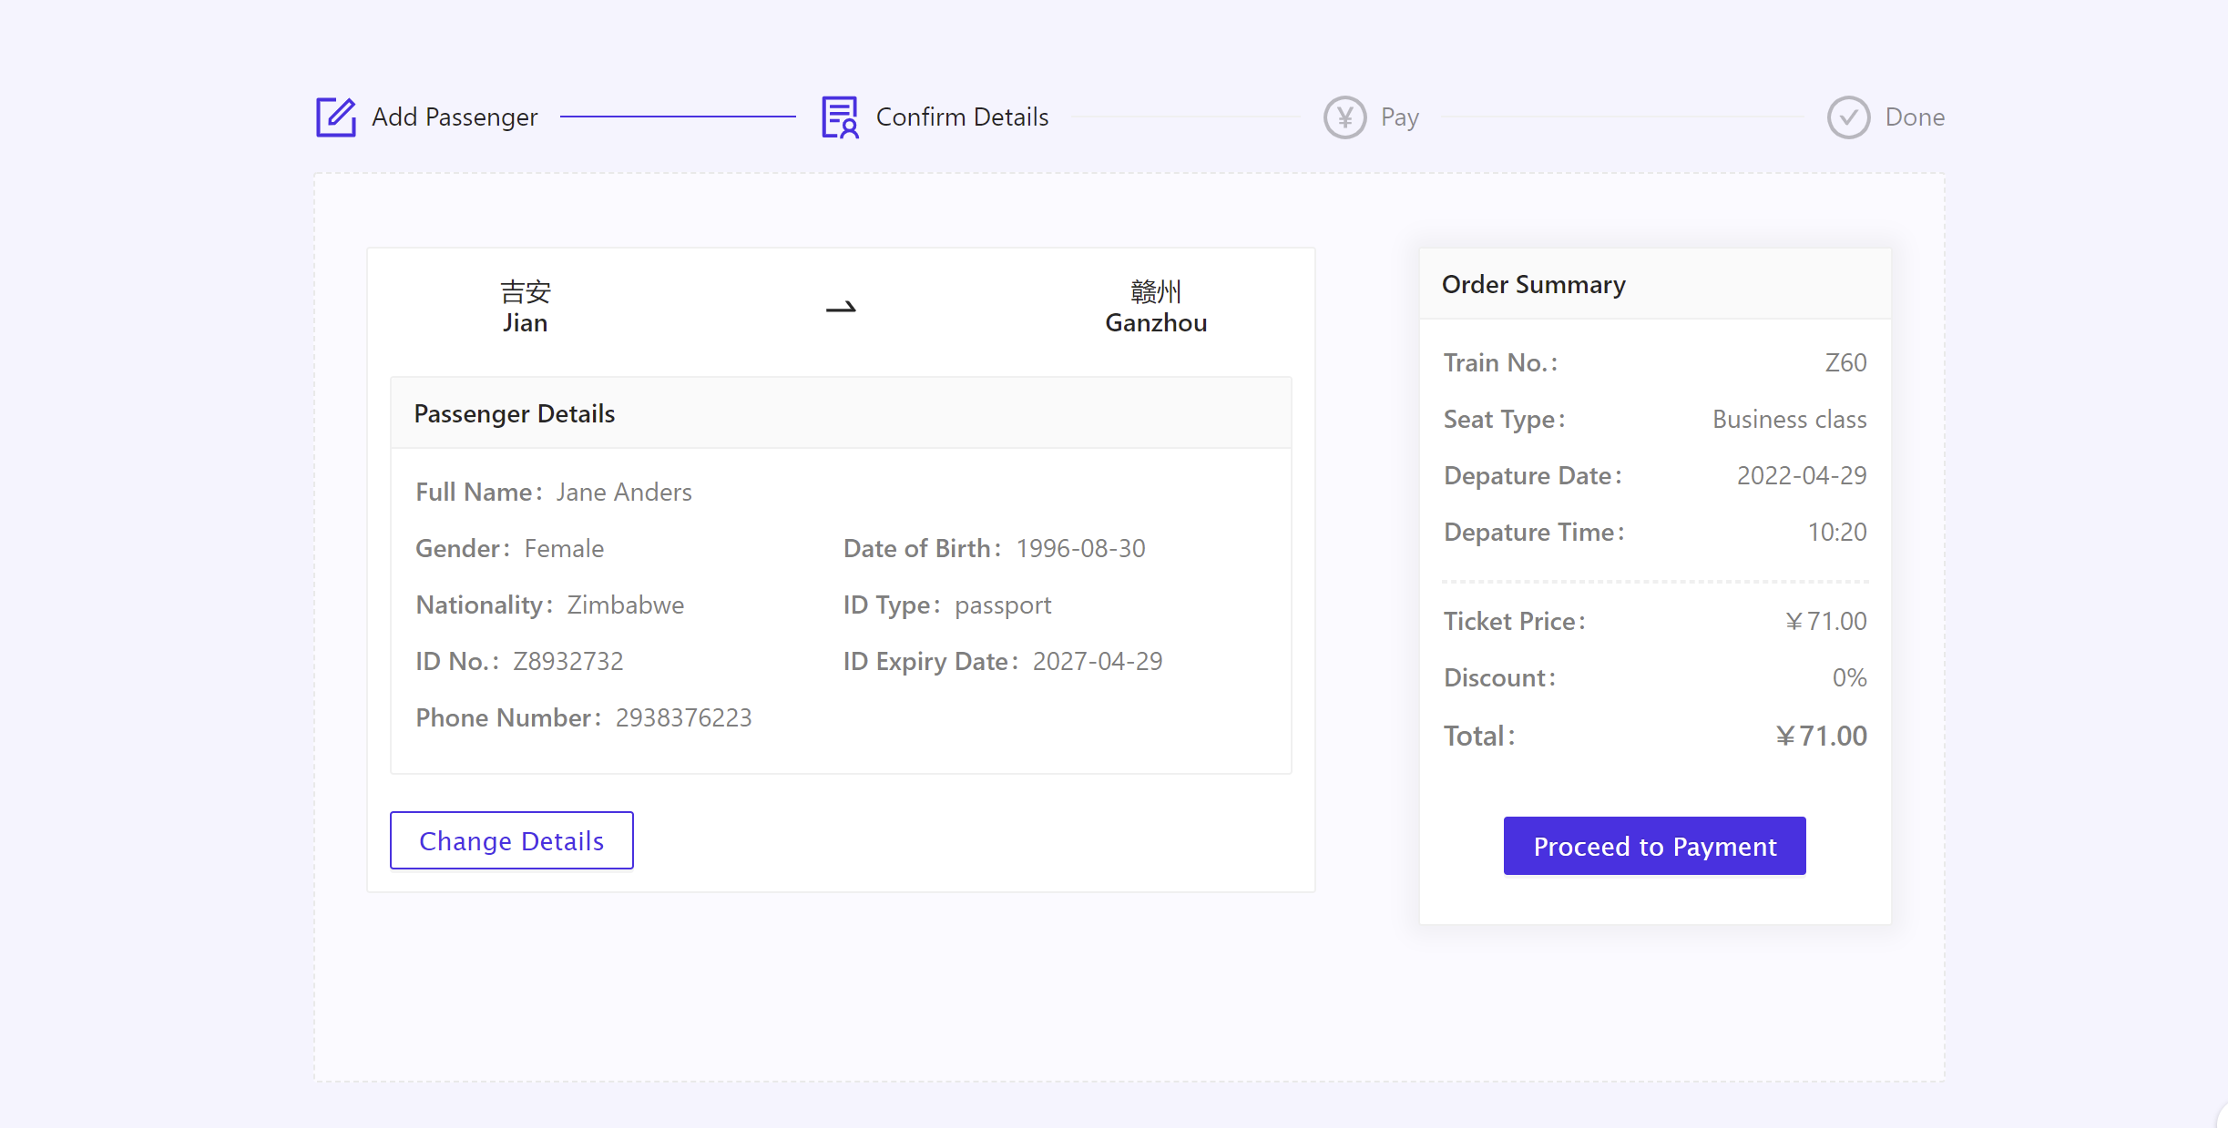
Task: Click the departure date 2022-04-29
Action: point(1802,476)
